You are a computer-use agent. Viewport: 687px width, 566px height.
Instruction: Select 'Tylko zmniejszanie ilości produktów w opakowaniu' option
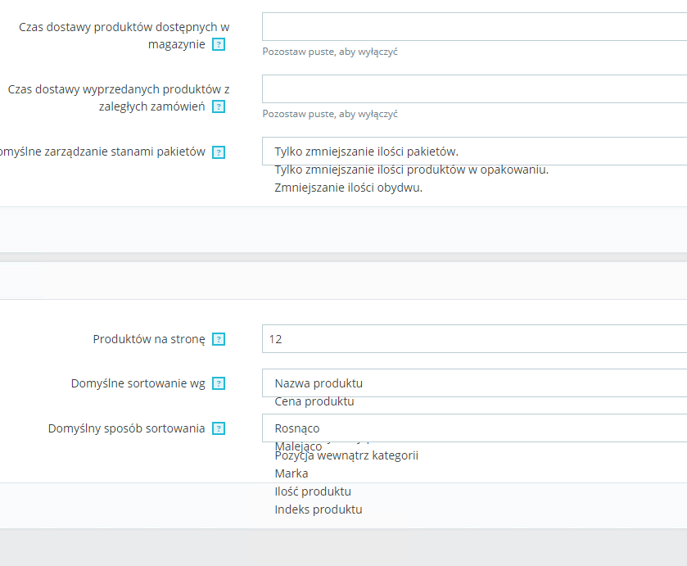(x=411, y=170)
